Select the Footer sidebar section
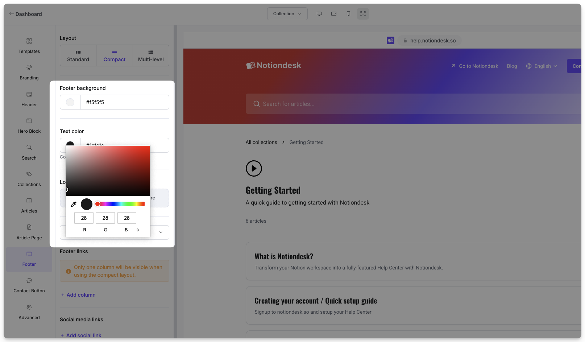 [29, 259]
